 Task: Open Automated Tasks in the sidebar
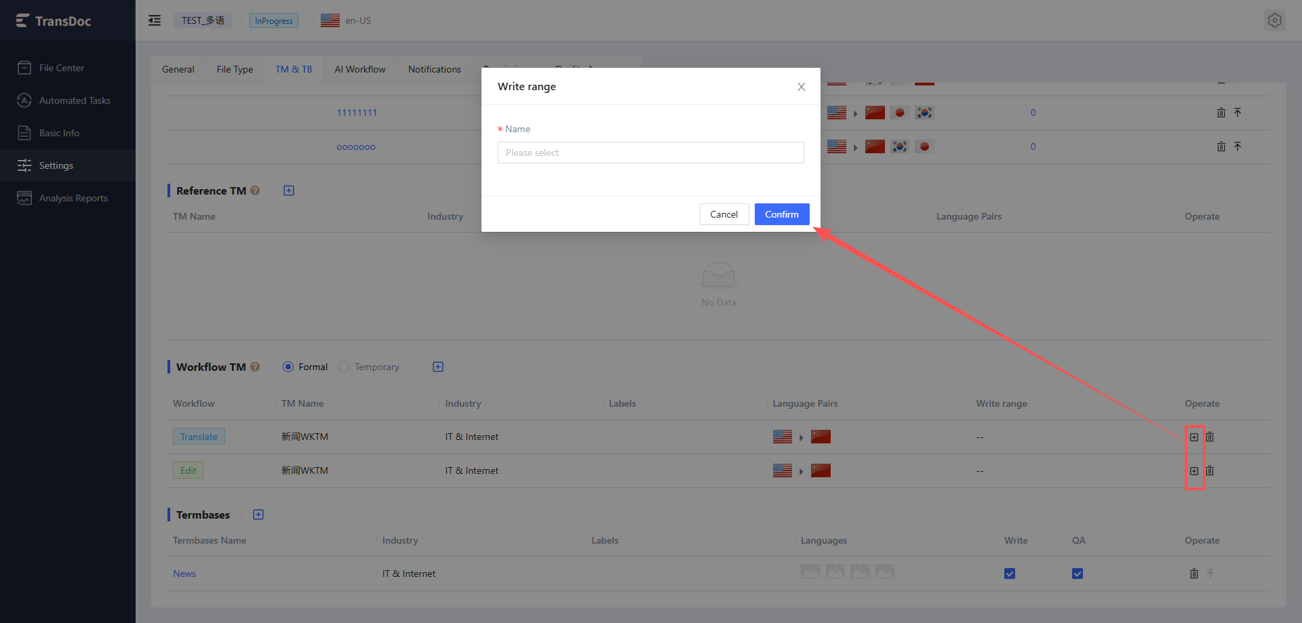tap(68, 100)
